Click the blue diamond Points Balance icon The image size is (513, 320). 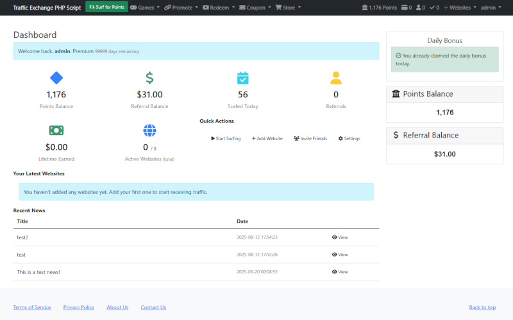(x=56, y=78)
